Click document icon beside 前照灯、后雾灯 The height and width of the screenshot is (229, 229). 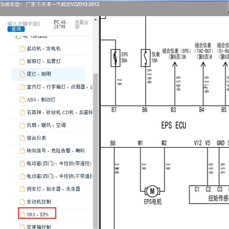[23, 62]
